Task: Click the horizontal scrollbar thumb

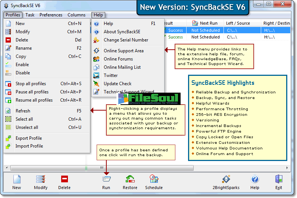Action: click(102, 168)
